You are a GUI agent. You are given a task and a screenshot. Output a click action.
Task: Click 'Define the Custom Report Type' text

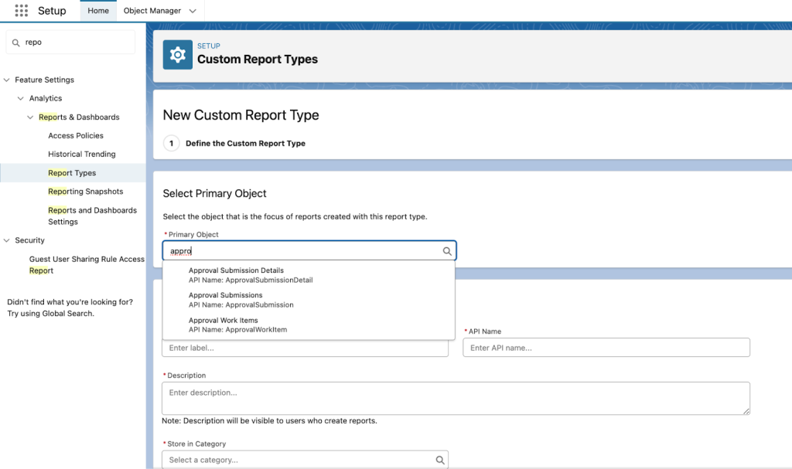point(245,144)
